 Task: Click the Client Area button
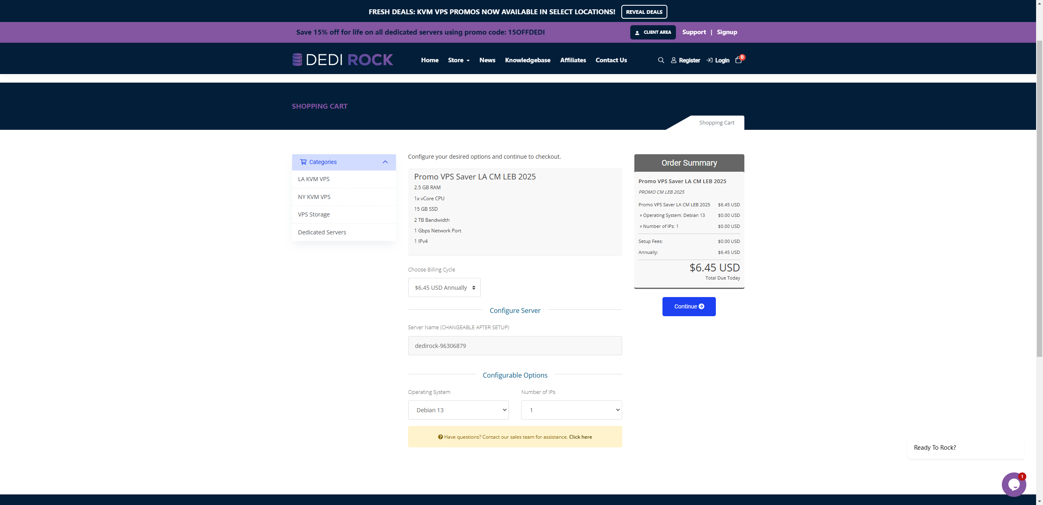[x=653, y=32]
